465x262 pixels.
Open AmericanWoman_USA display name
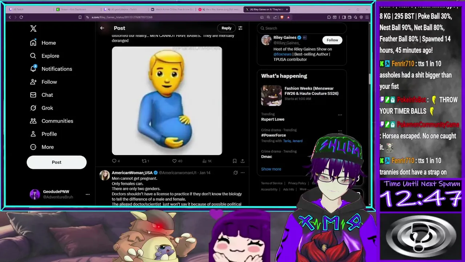click(x=132, y=173)
